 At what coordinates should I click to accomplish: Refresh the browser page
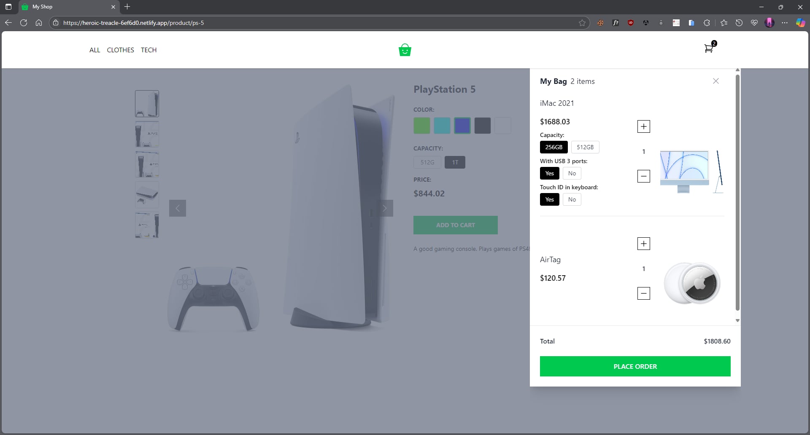tap(24, 23)
